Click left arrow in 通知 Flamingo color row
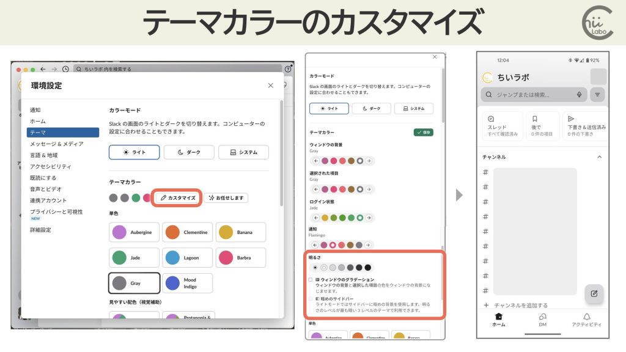Viewport: 626px width, 352px height. click(x=315, y=245)
